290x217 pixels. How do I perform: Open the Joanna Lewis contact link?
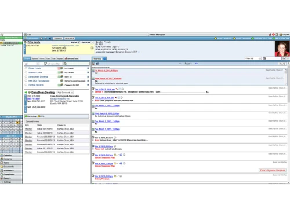tap(35, 72)
